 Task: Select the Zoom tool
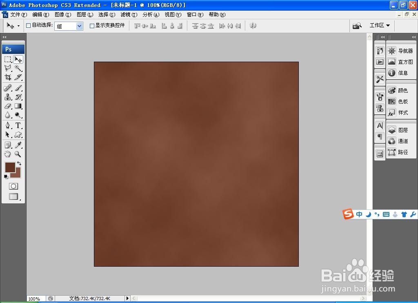click(18, 154)
